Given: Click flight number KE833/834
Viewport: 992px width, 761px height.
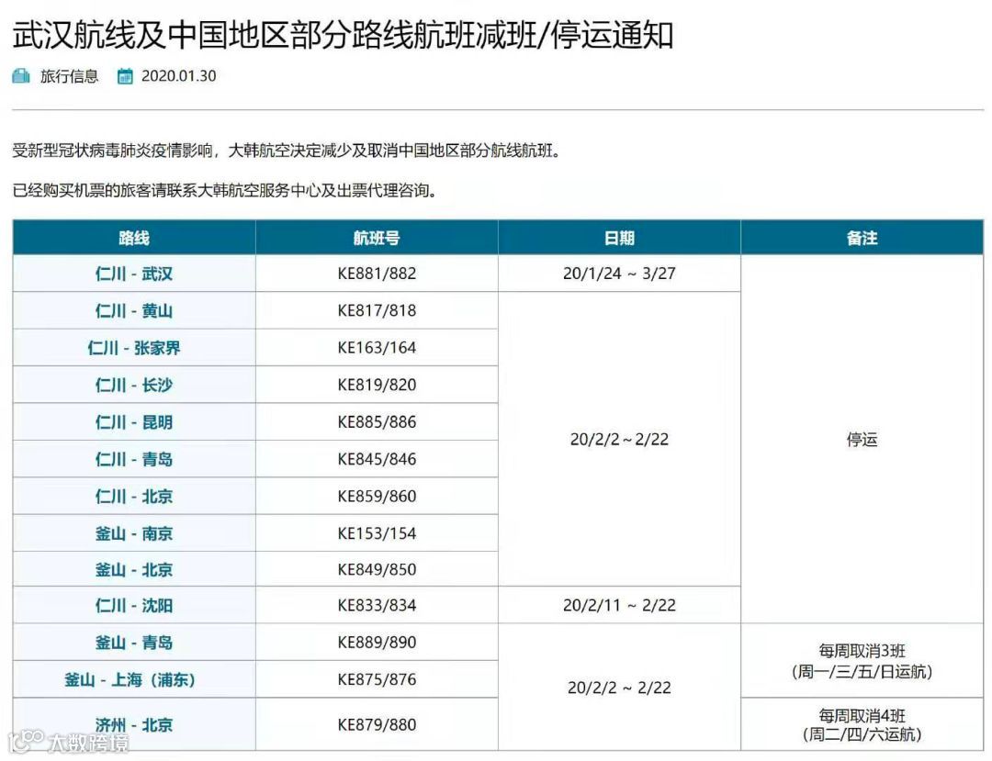Looking at the screenshot, I should click(x=378, y=605).
